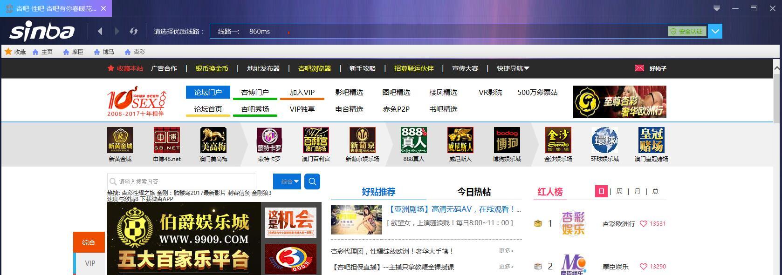Viewport: 782px width, 275px height.
Task: Click the 澳门美高梅 lion icon
Action: (213, 140)
